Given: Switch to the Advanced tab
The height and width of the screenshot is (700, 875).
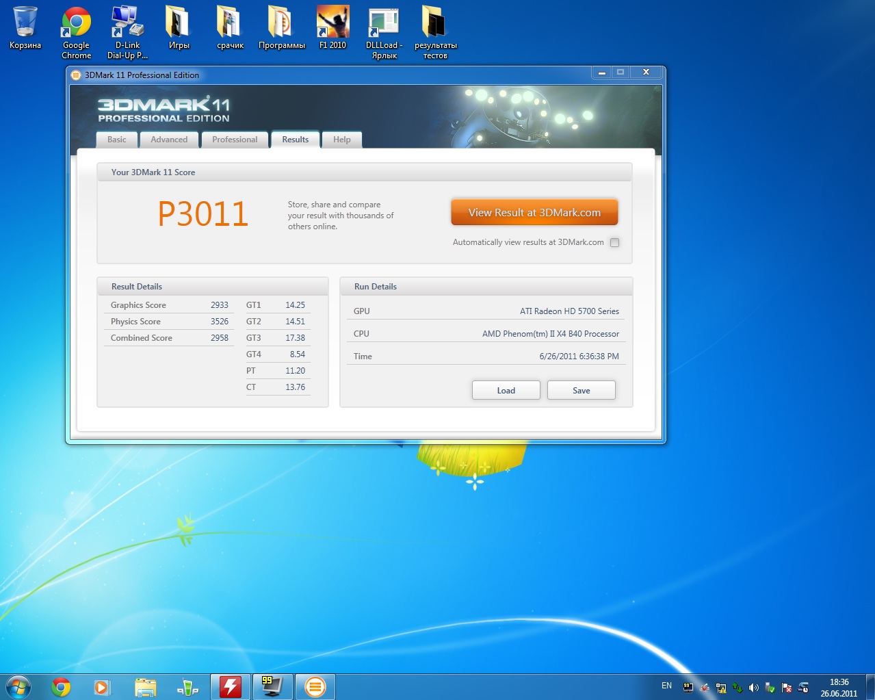Looking at the screenshot, I should point(169,140).
